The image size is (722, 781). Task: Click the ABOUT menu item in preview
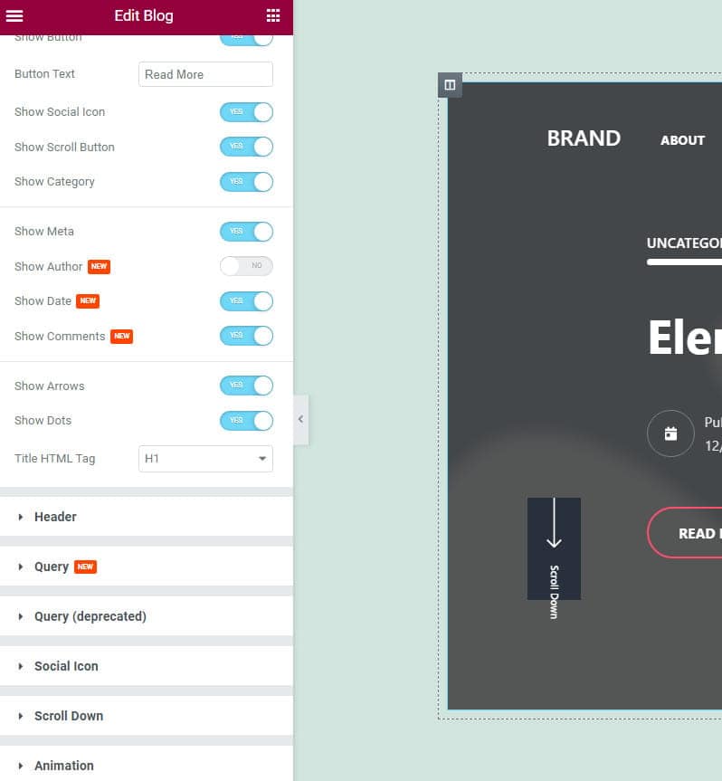pyautogui.click(x=683, y=140)
